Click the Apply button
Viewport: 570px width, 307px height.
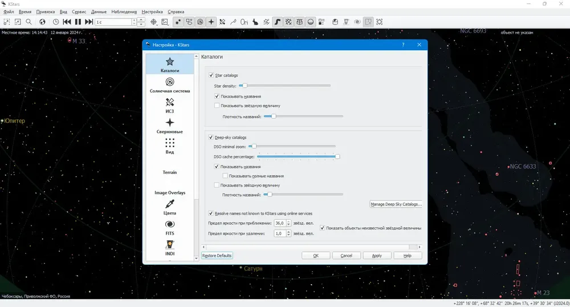coord(377,256)
